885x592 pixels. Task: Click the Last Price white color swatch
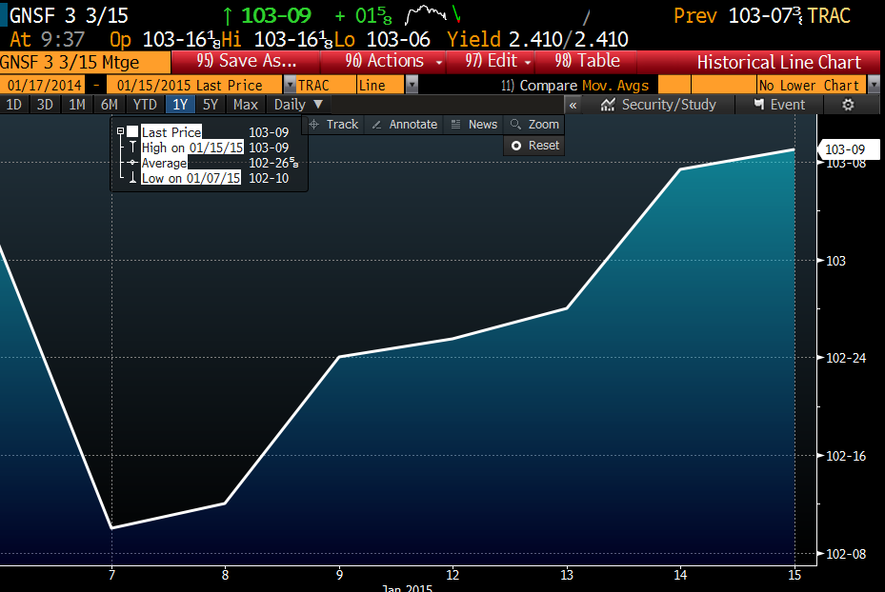click(132, 132)
